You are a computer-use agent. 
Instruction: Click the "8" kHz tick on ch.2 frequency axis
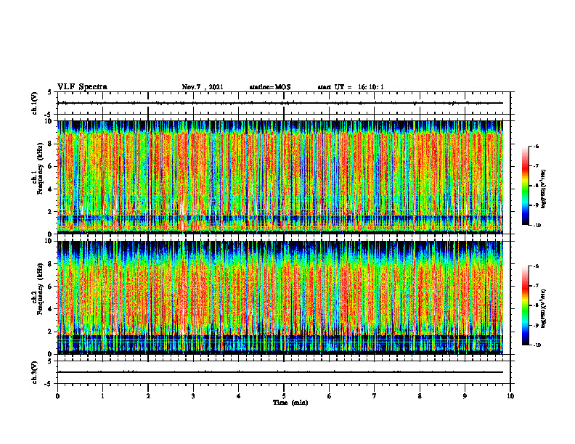pyautogui.click(x=51, y=264)
